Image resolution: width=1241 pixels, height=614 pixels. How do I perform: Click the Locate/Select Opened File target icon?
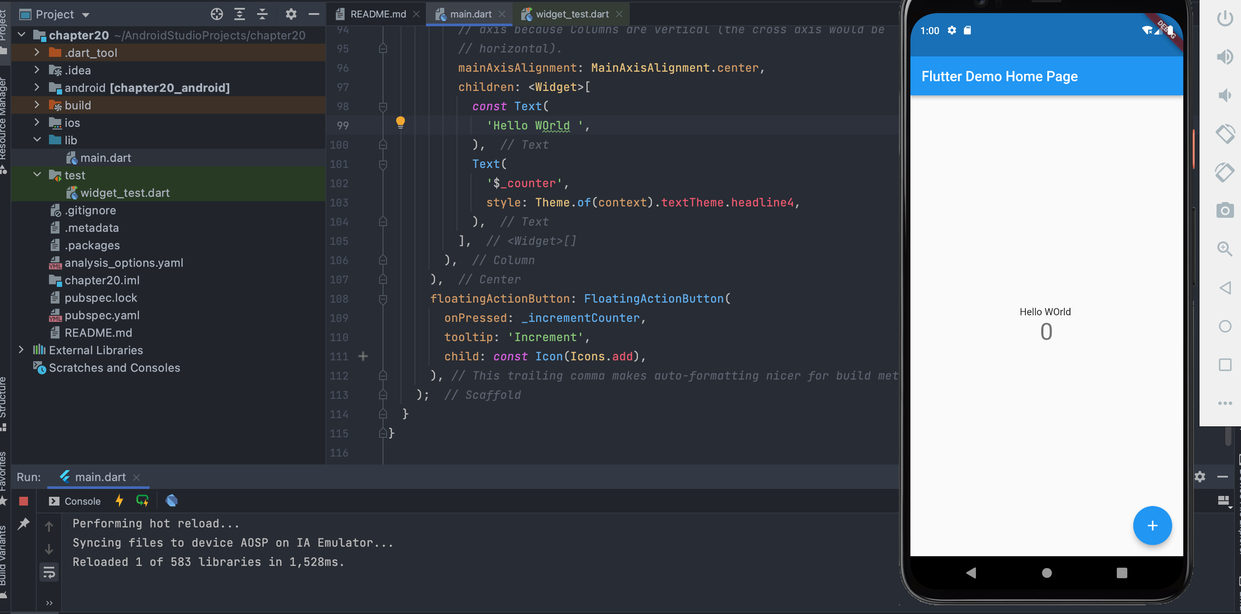point(217,14)
